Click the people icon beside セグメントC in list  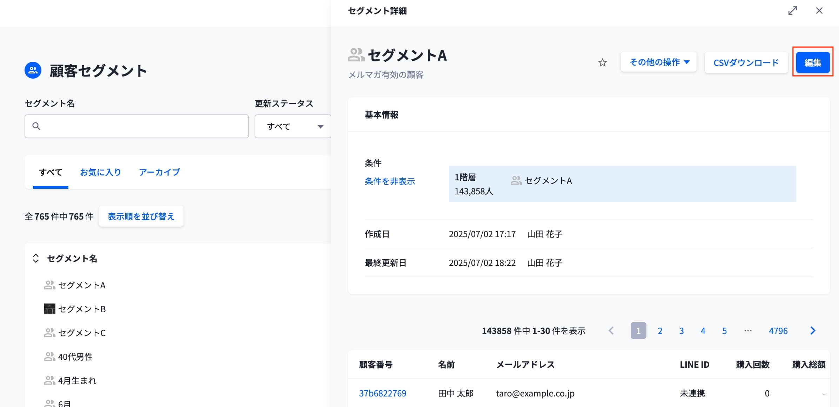point(49,333)
